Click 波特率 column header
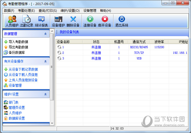Screen dimensions: 191x133 point(159,42)
